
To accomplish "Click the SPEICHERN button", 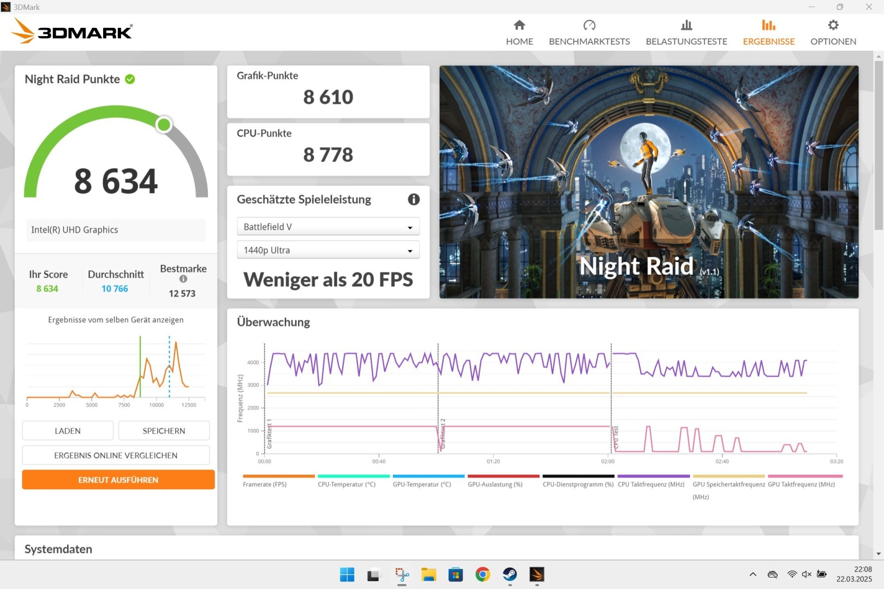I will (x=164, y=431).
